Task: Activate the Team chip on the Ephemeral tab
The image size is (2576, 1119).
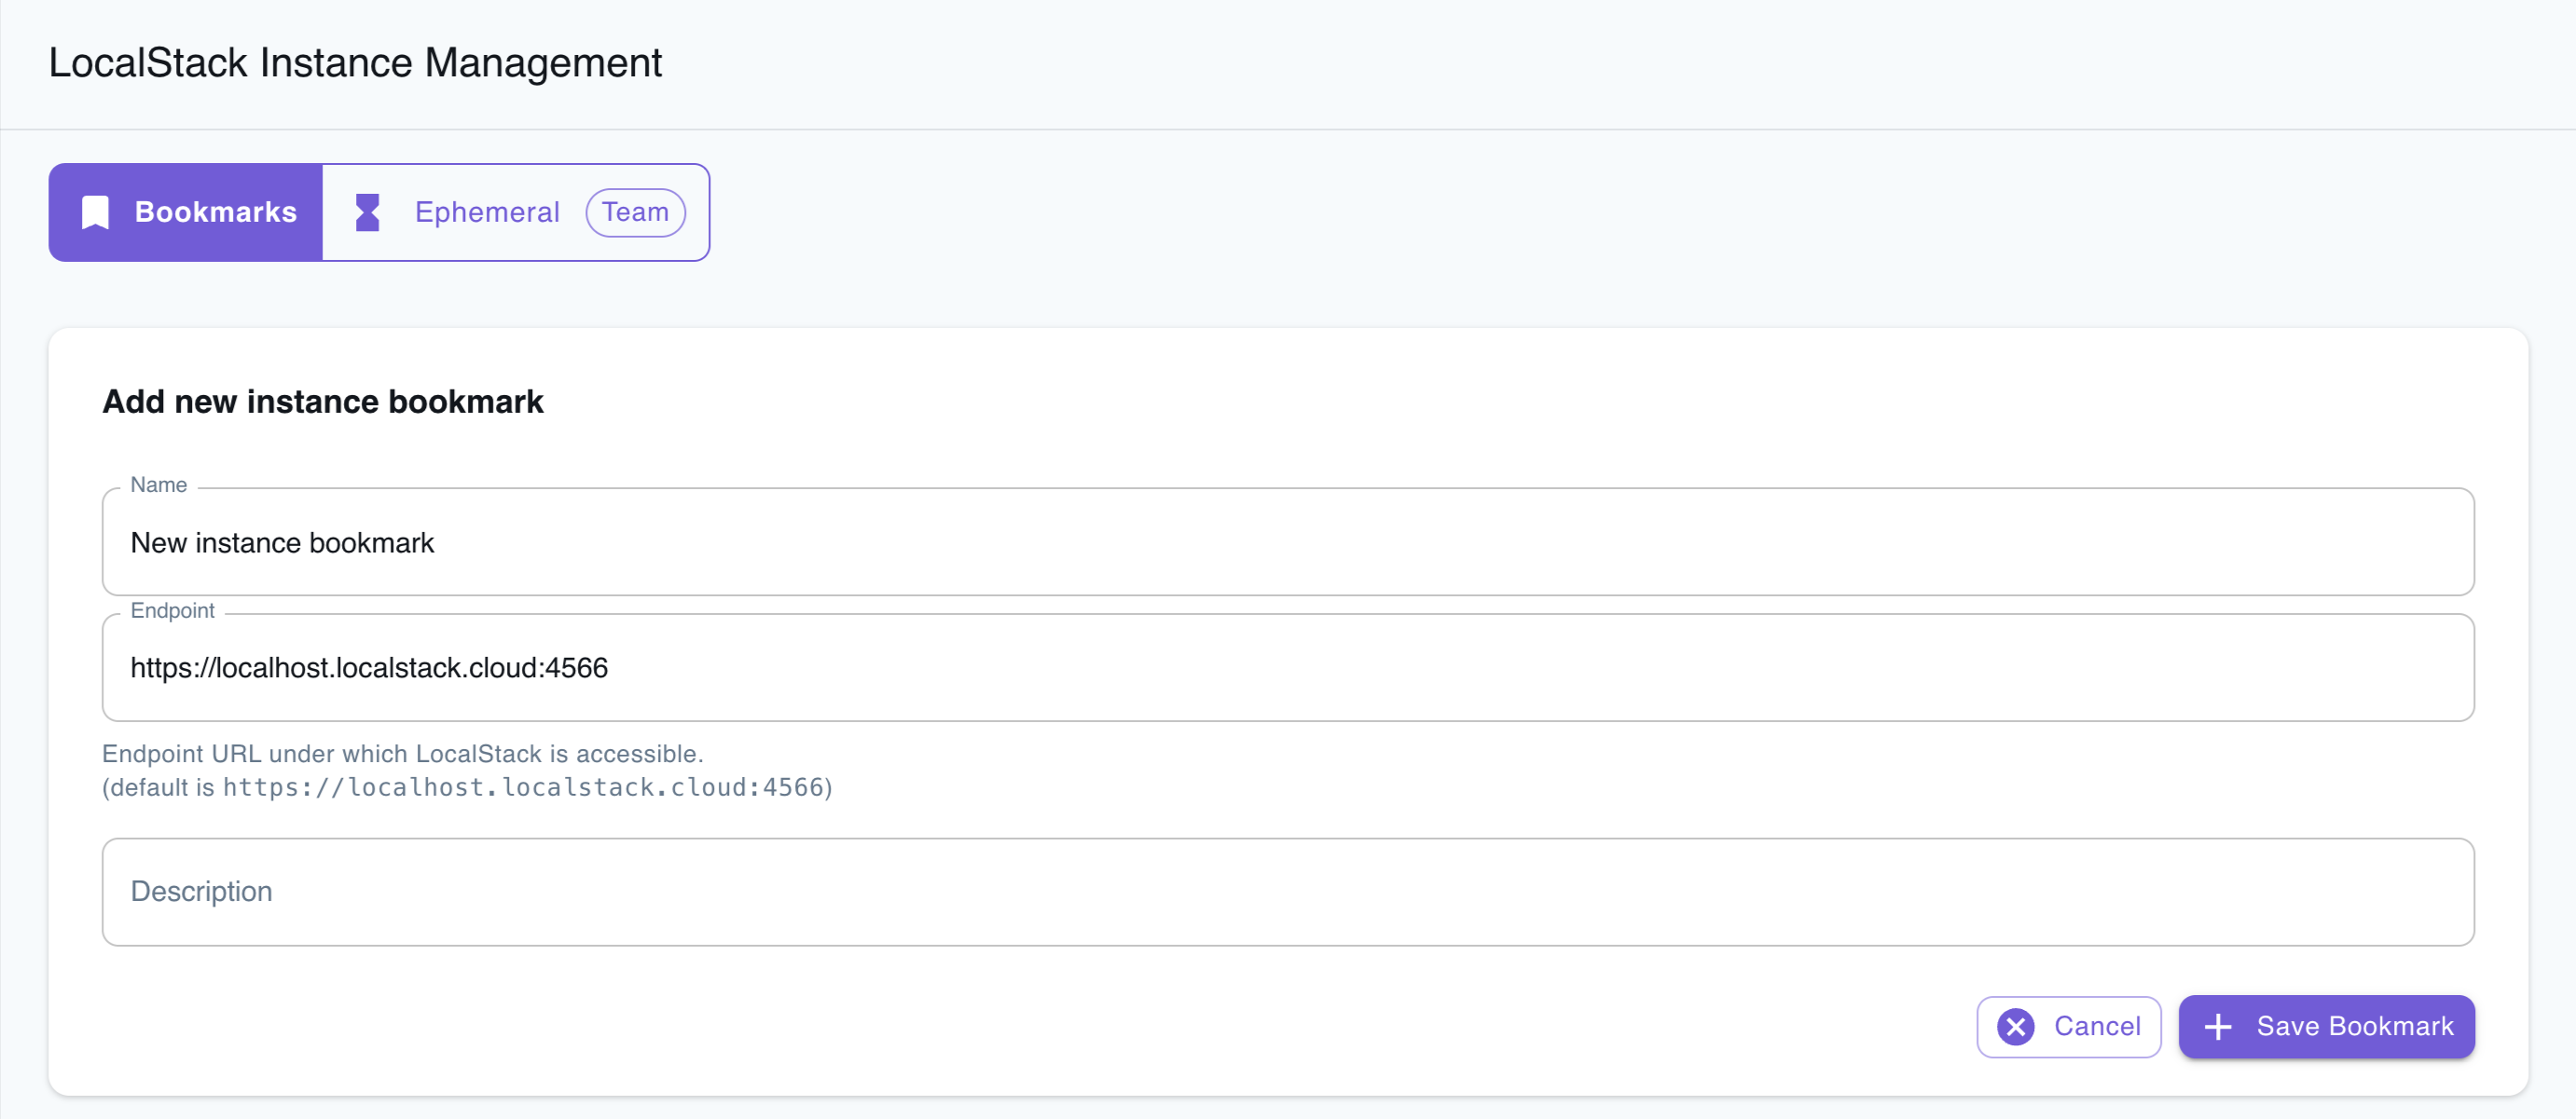Action: 636,212
